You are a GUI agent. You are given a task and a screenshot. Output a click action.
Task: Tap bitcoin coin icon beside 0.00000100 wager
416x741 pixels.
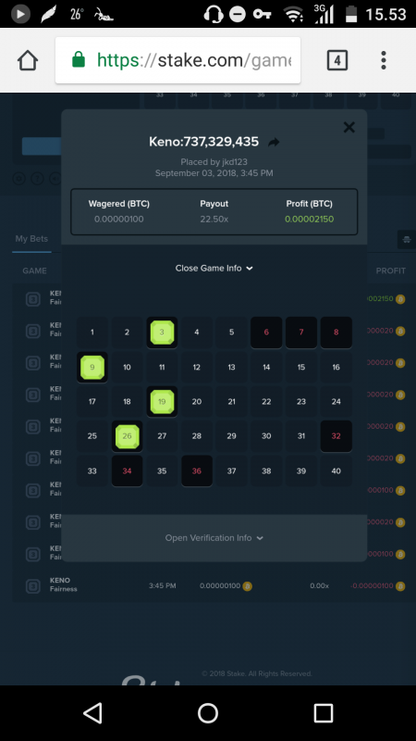click(x=247, y=586)
